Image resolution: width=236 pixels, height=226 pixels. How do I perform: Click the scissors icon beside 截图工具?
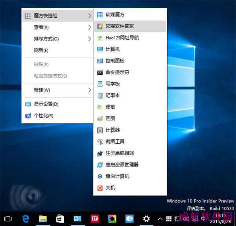tap(100, 142)
